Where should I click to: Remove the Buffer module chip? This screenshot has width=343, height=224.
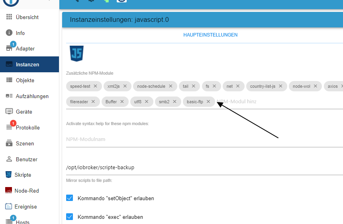[x=122, y=102]
